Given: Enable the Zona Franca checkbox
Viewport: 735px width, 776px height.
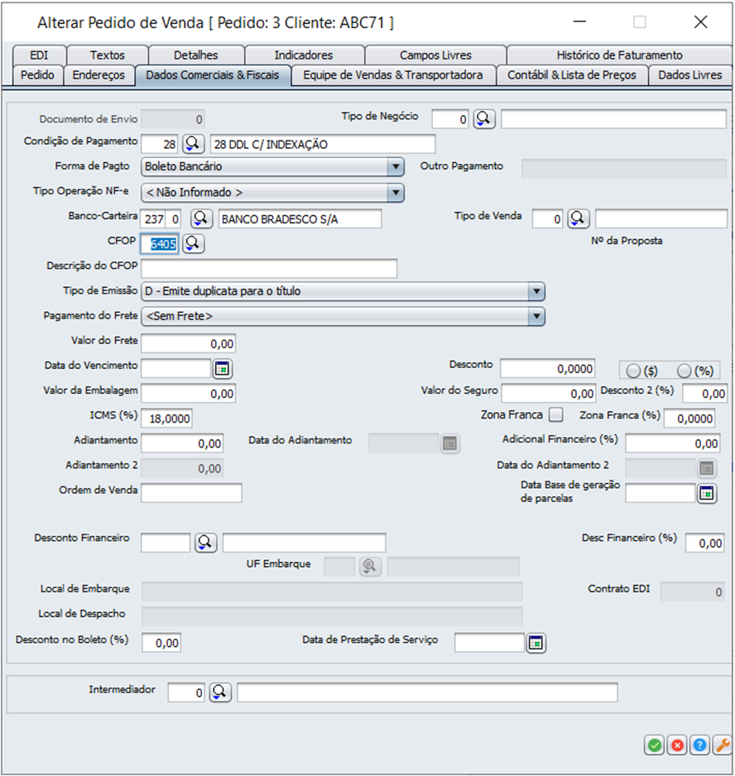Looking at the screenshot, I should [556, 414].
